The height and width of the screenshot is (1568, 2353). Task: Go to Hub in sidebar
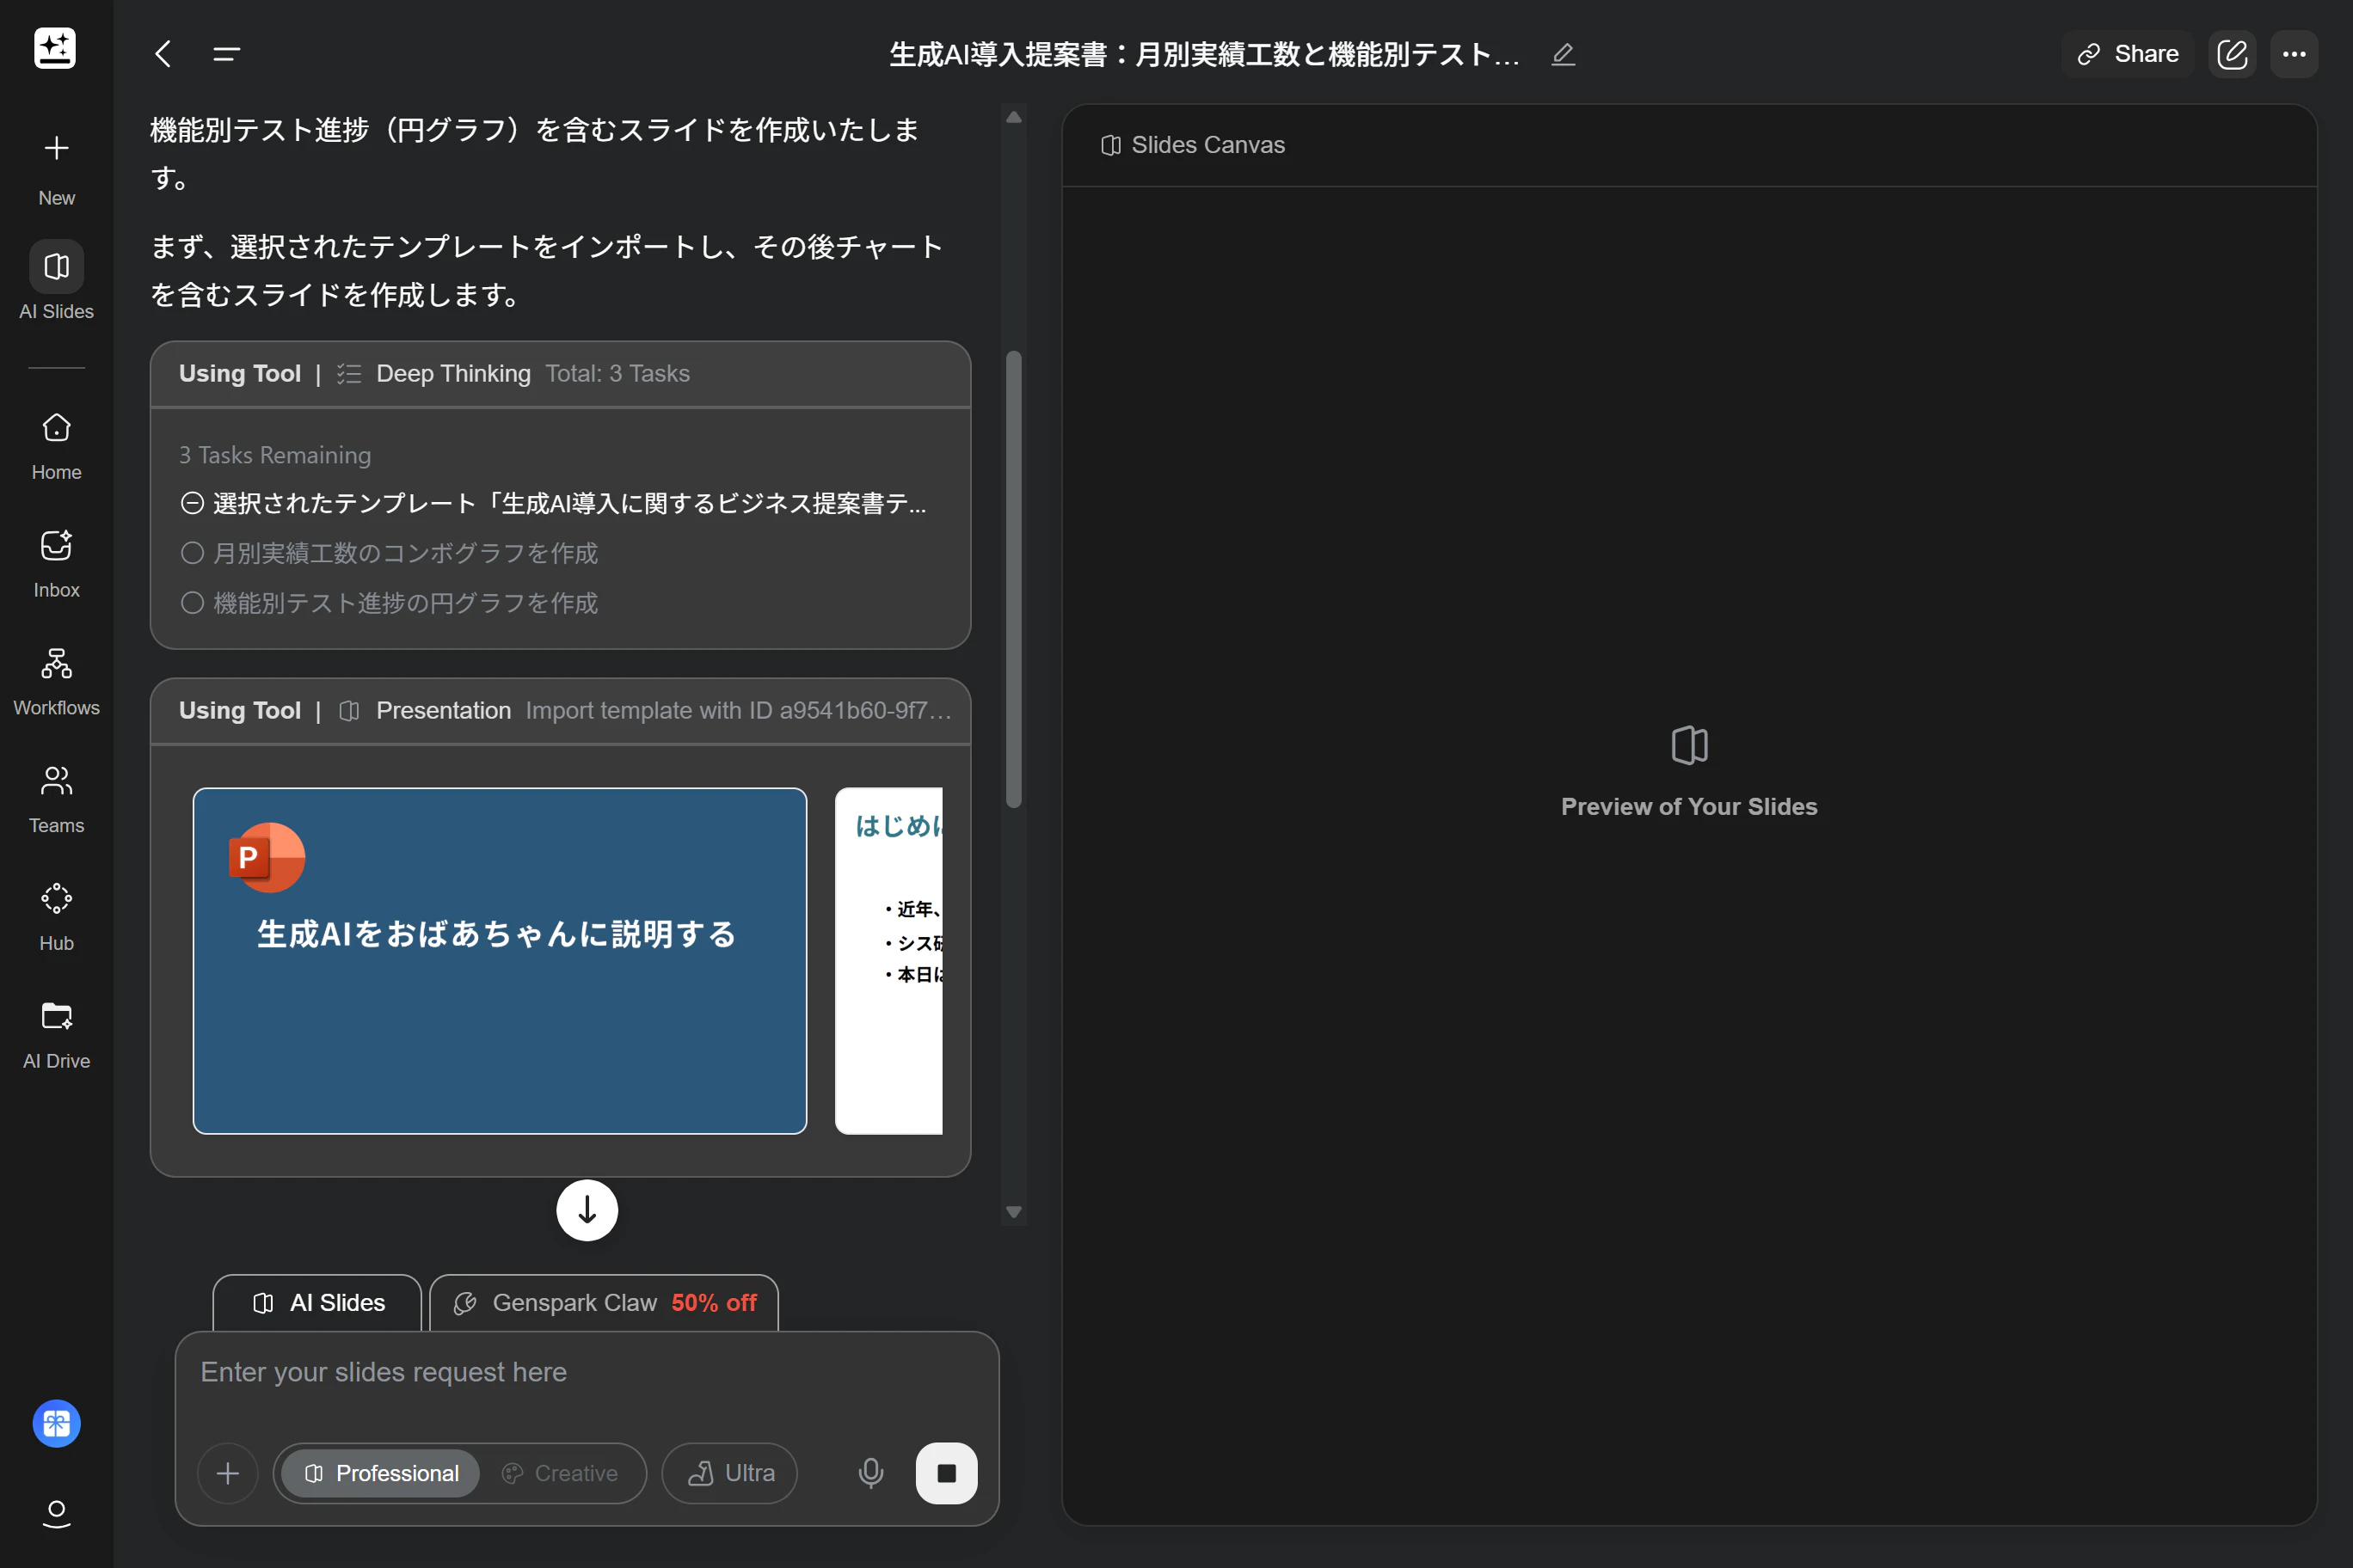pyautogui.click(x=56, y=899)
